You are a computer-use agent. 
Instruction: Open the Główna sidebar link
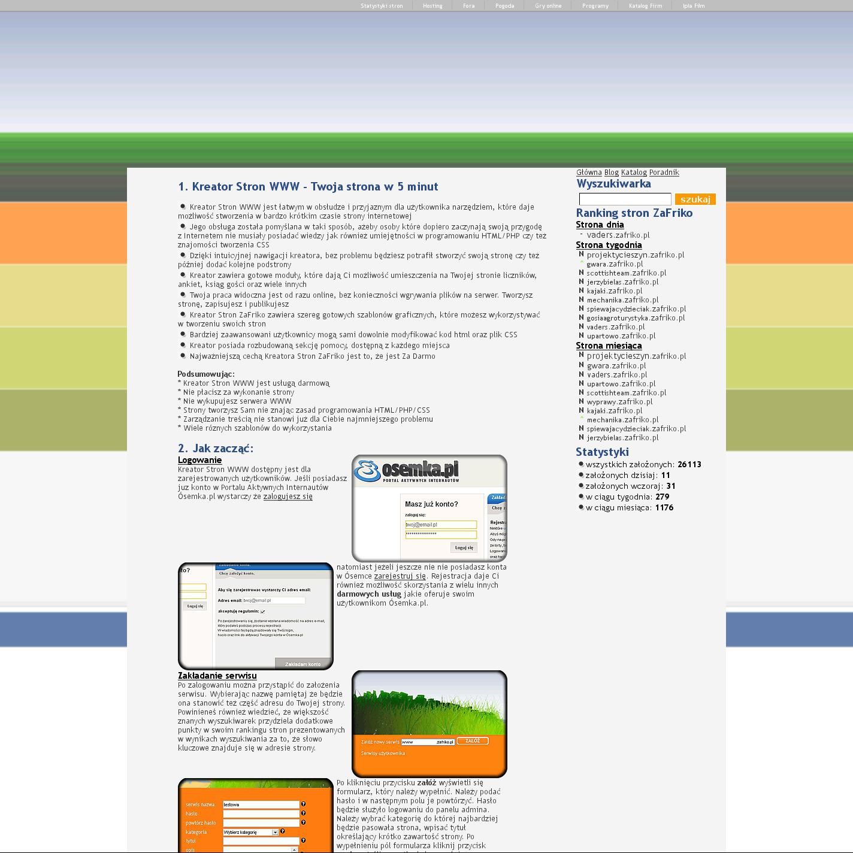(x=589, y=173)
